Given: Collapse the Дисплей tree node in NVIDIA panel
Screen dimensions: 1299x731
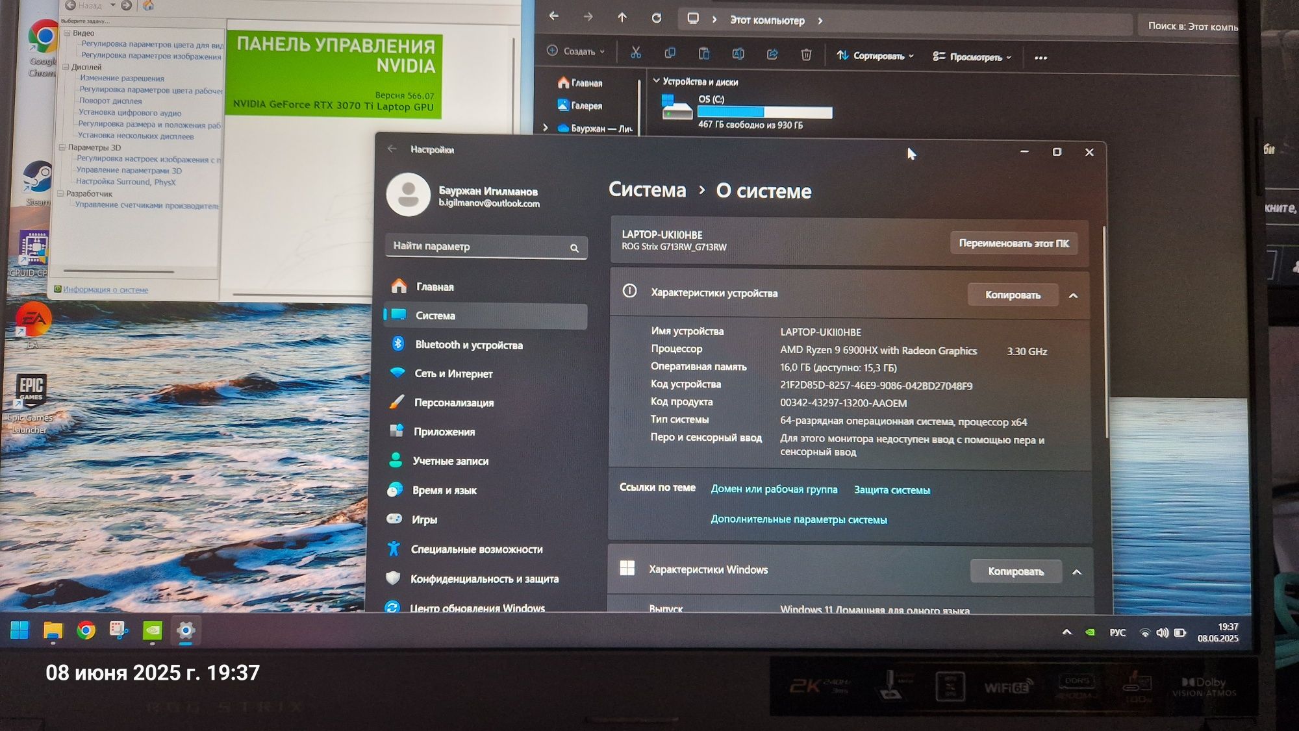Looking at the screenshot, I should coord(66,67).
